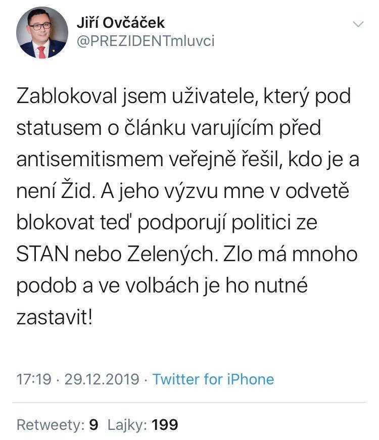Click the retweet count 9
This screenshot has height=440, width=379.
click(93, 424)
